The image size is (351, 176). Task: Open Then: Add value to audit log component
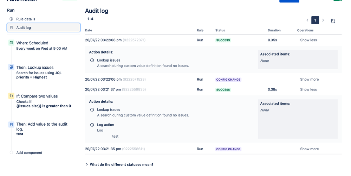[x=42, y=129]
